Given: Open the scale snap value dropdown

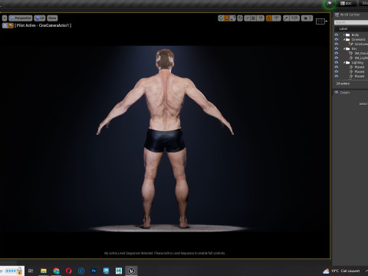Looking at the screenshot, I should [294, 18].
